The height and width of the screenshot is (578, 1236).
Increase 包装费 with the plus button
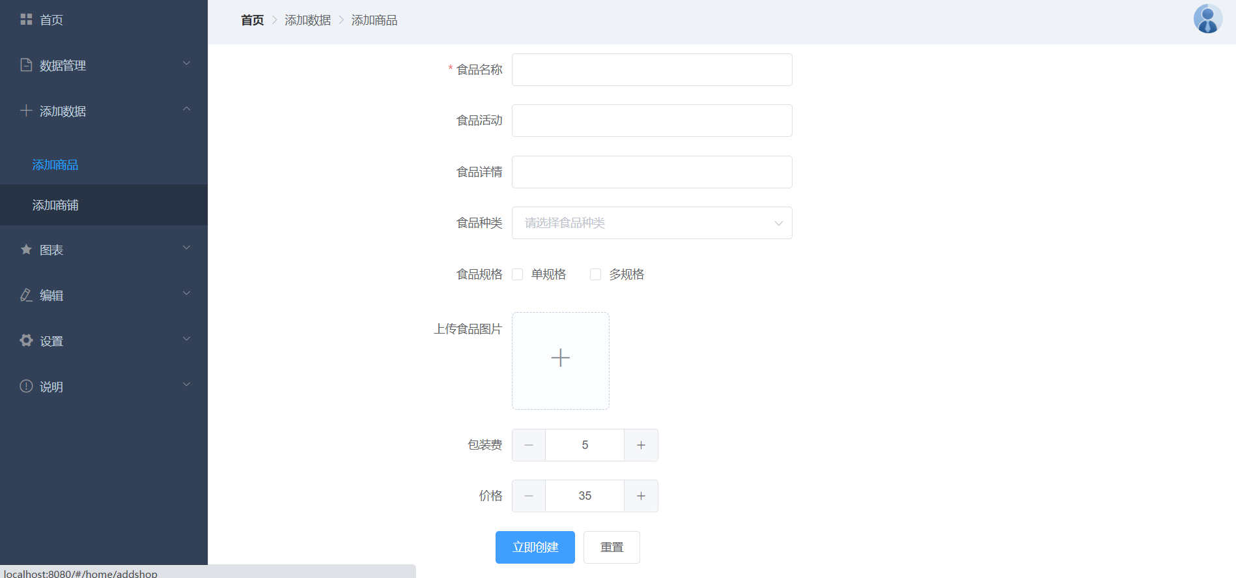coord(641,445)
